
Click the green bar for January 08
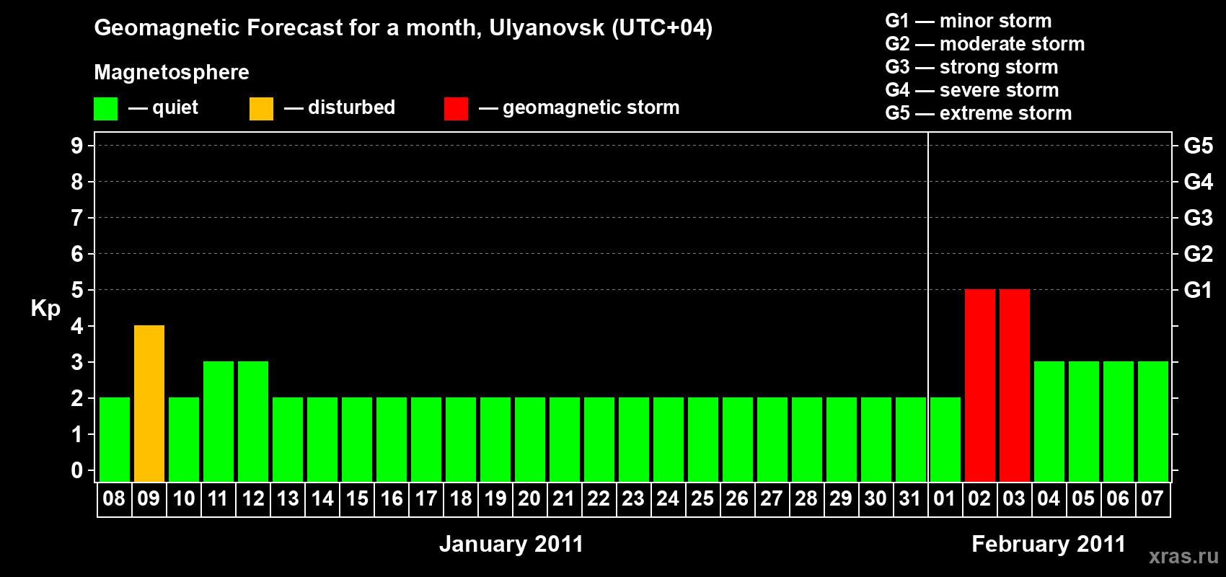click(x=115, y=439)
